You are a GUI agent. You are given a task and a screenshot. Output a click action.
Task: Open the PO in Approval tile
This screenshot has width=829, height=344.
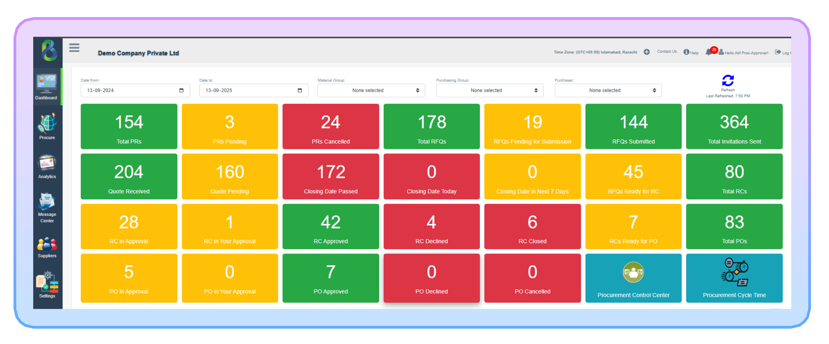pyautogui.click(x=129, y=278)
